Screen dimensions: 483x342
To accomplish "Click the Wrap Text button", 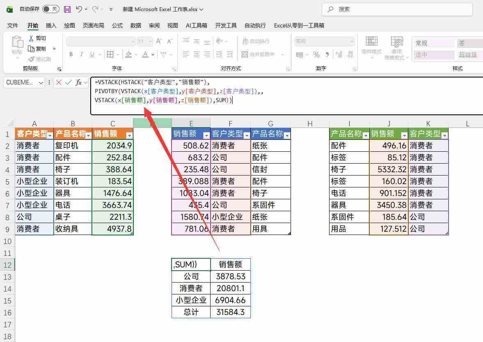I will [256, 41].
